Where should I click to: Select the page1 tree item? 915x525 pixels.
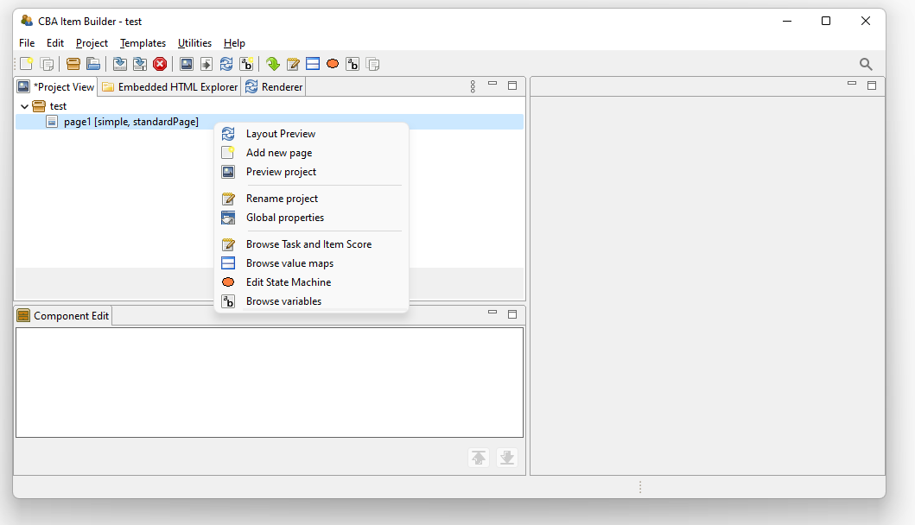[130, 122]
